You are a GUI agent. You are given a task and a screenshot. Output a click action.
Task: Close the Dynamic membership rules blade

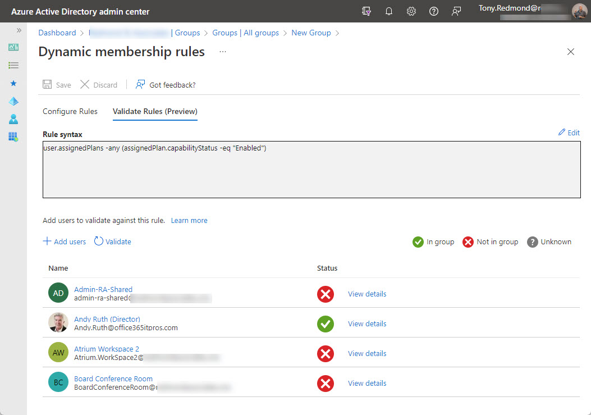[x=571, y=52]
